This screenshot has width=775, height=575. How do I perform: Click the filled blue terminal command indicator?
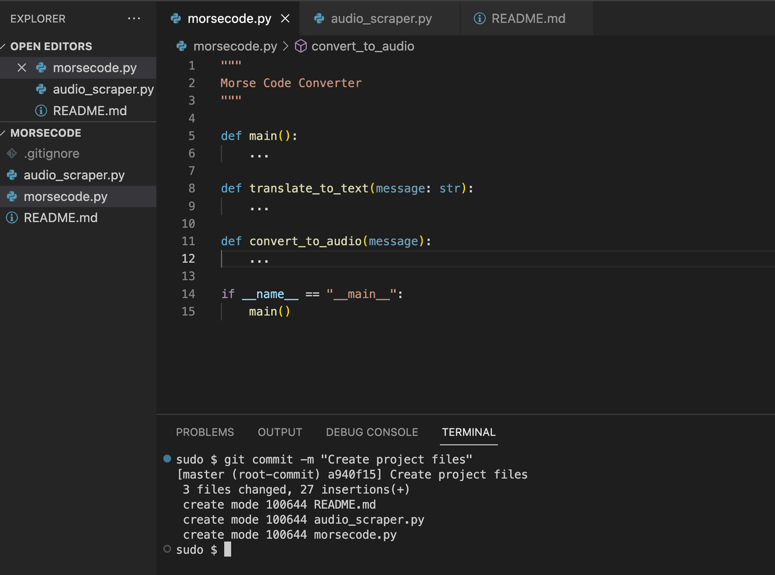click(x=167, y=459)
